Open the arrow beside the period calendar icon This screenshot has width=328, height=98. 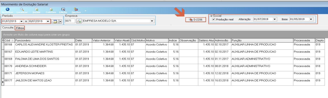coord(60,21)
